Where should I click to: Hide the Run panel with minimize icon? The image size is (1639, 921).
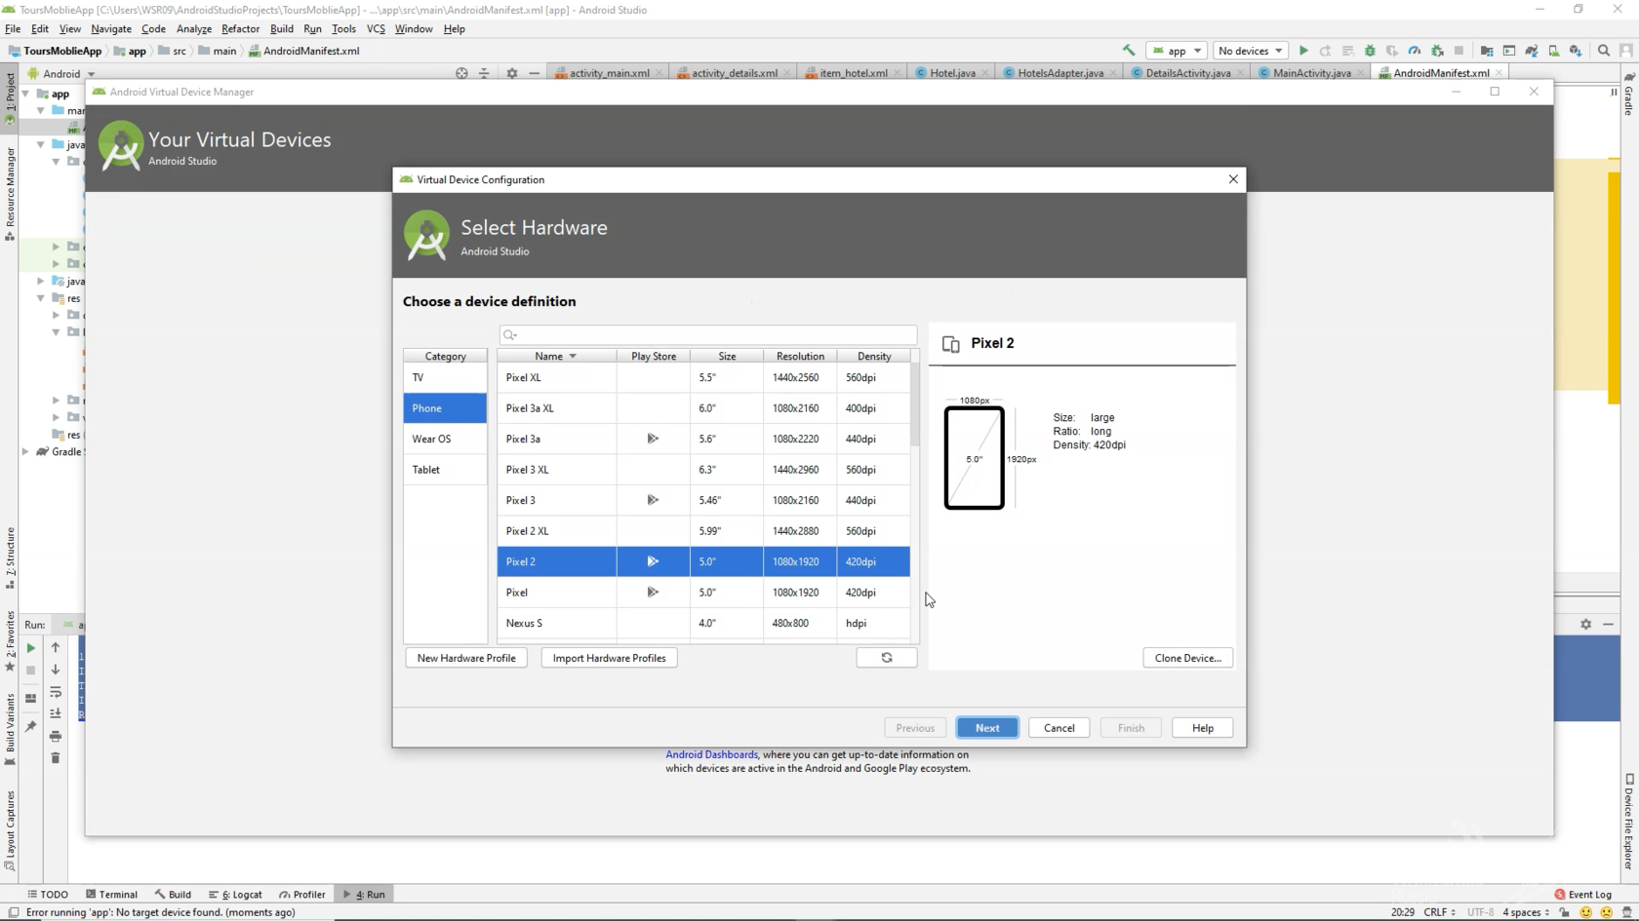pyautogui.click(x=1609, y=625)
